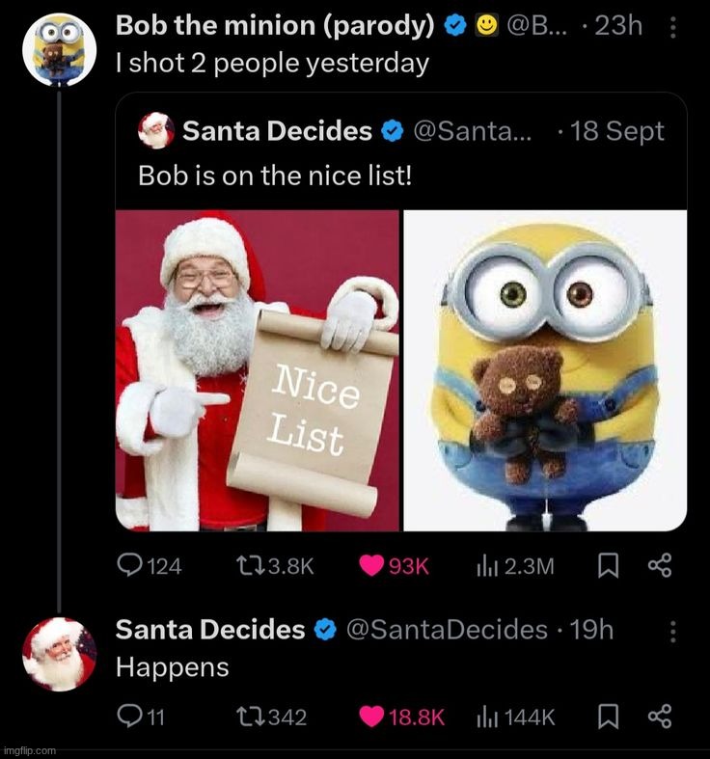The height and width of the screenshot is (759, 710).
Task: Open more options for Bob's post
Action: [672, 30]
